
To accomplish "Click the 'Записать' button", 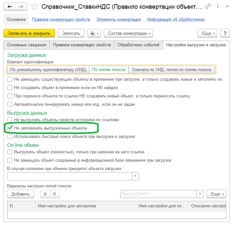I will (x=71, y=33).
